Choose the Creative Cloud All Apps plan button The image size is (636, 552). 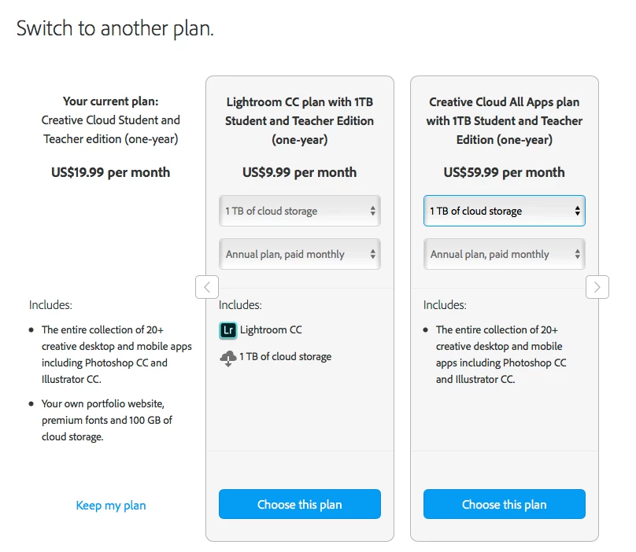click(x=504, y=504)
